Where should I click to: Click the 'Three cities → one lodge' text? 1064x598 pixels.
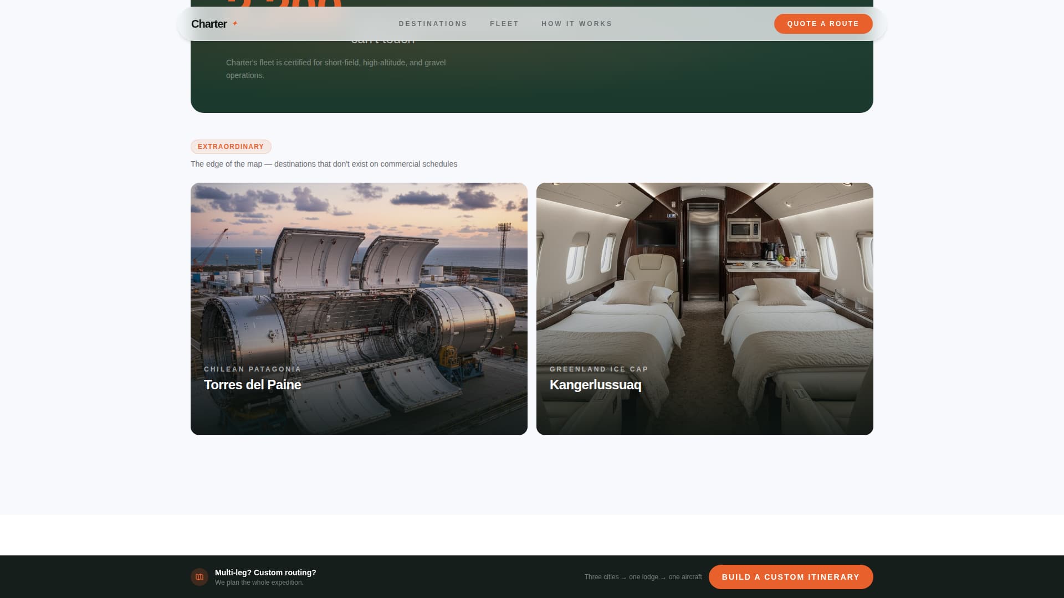pos(643,577)
